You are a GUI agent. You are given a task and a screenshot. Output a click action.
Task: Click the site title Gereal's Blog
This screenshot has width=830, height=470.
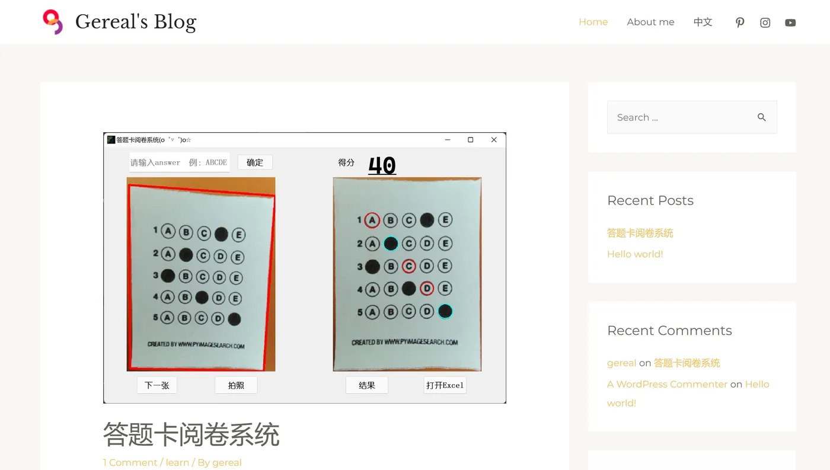[x=136, y=21]
